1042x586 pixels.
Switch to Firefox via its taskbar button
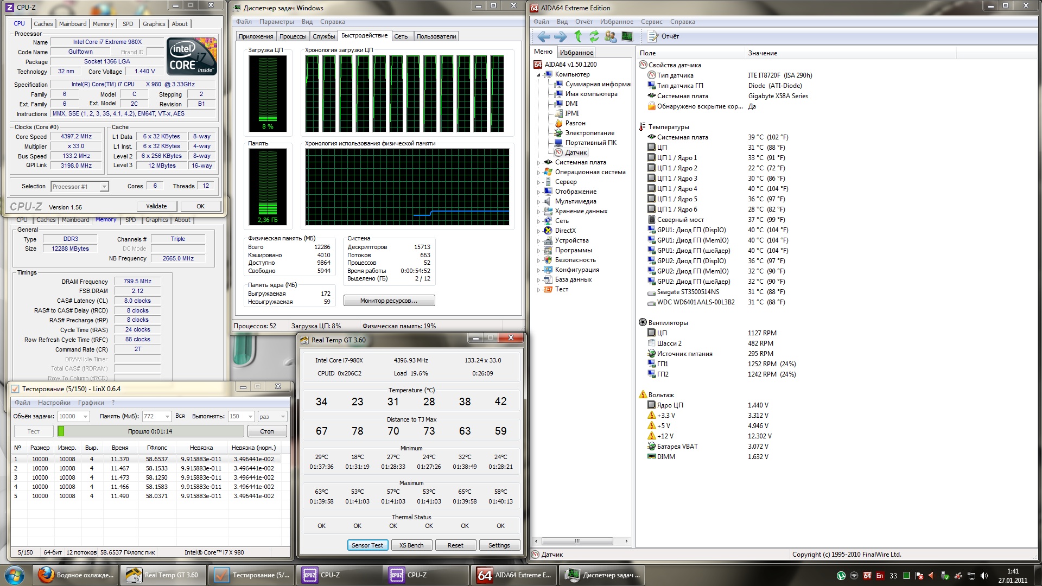(75, 575)
